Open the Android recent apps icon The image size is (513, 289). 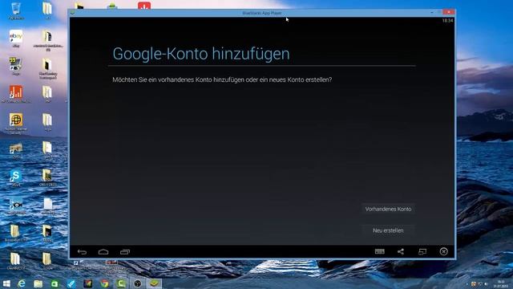125,251
